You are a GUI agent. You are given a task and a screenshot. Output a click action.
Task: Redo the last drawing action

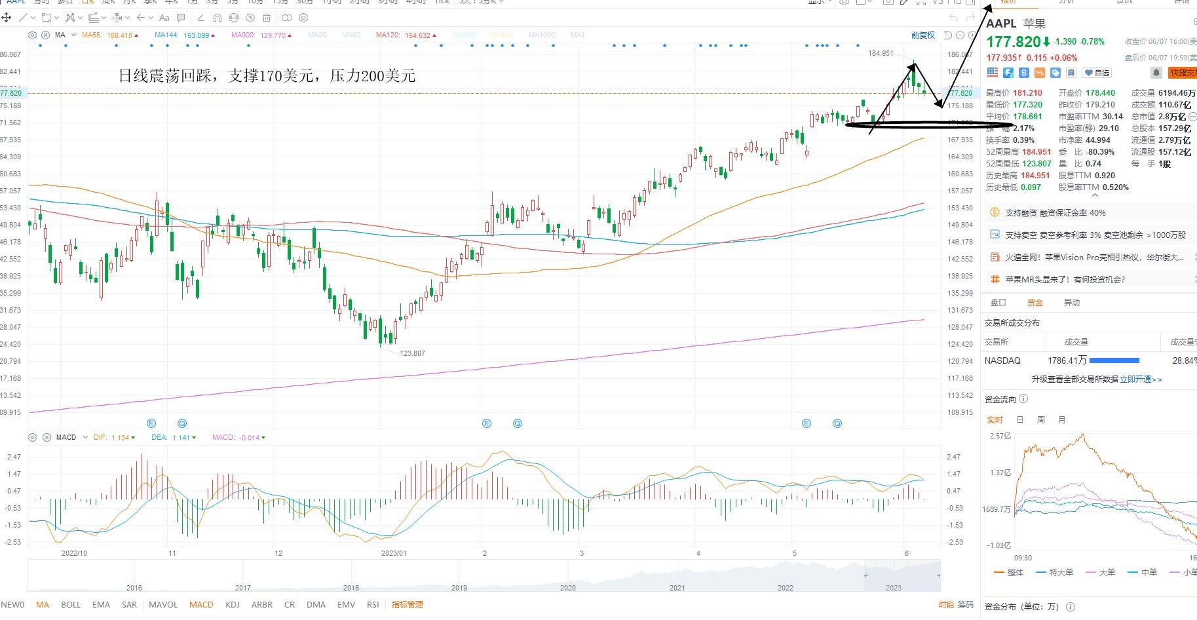[x=970, y=18]
